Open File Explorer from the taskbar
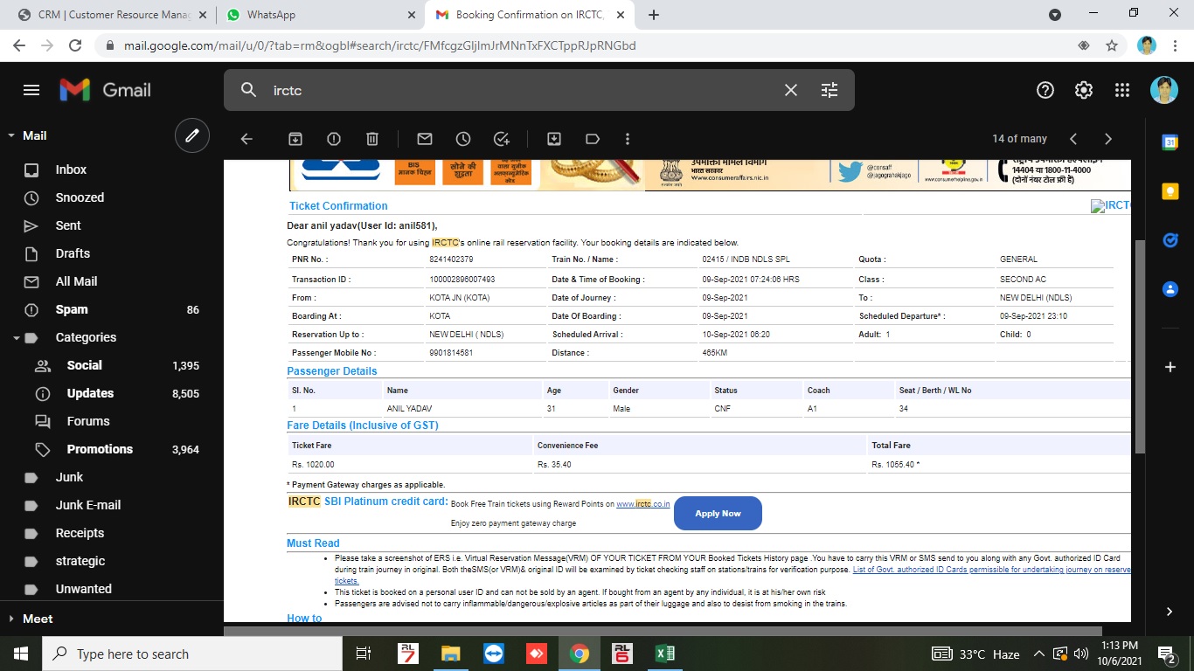 [x=450, y=654]
